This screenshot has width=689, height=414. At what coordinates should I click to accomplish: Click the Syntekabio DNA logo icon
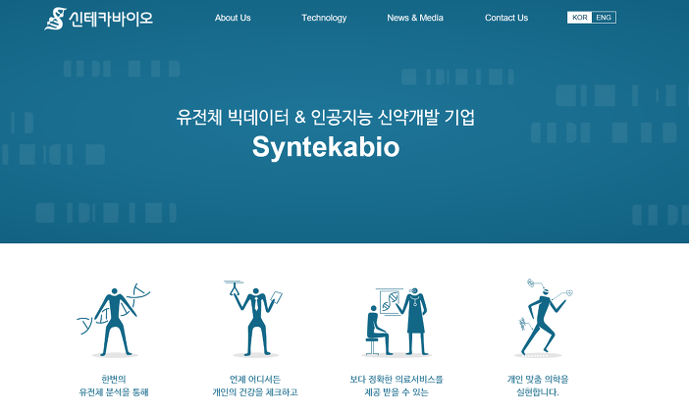(x=55, y=19)
